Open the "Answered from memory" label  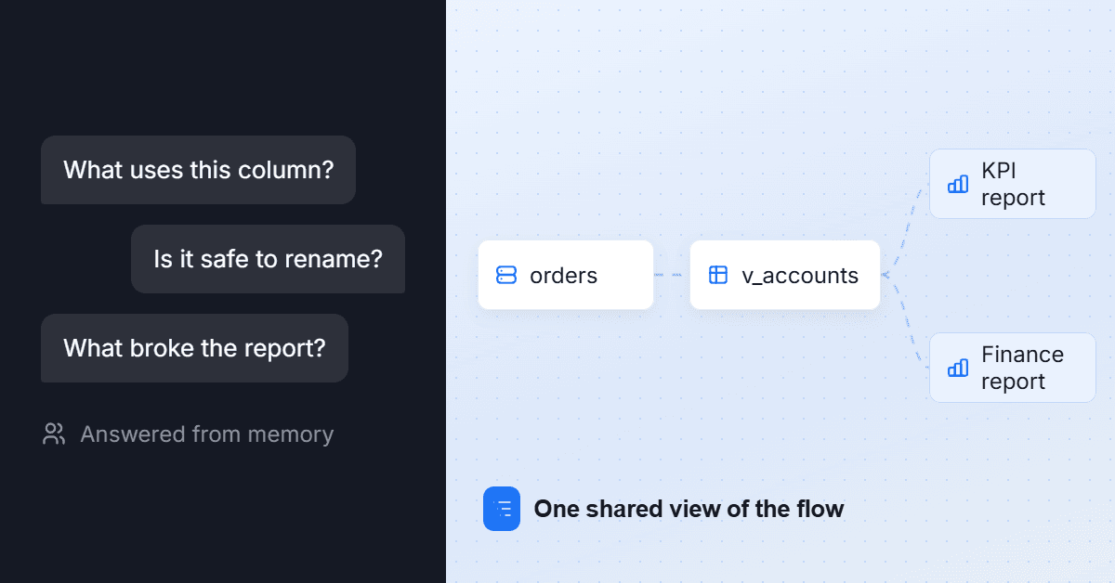[x=206, y=434]
